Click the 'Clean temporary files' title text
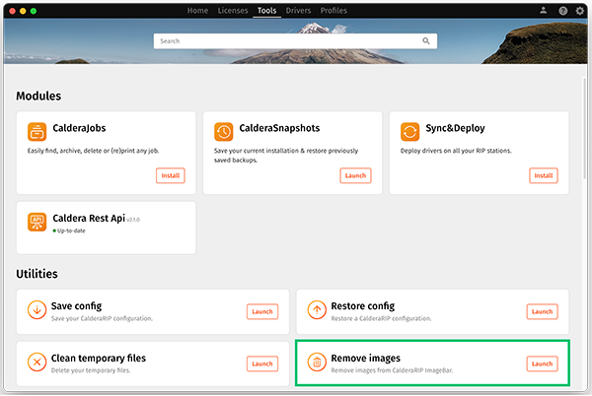This screenshot has width=592, height=396. (99, 358)
